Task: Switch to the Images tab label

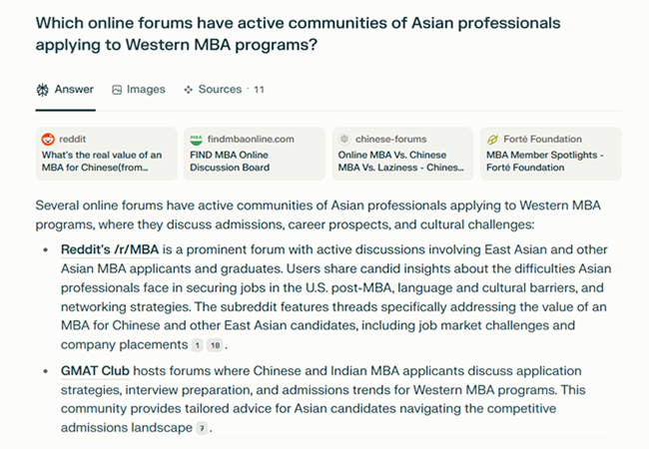Action: point(146,90)
